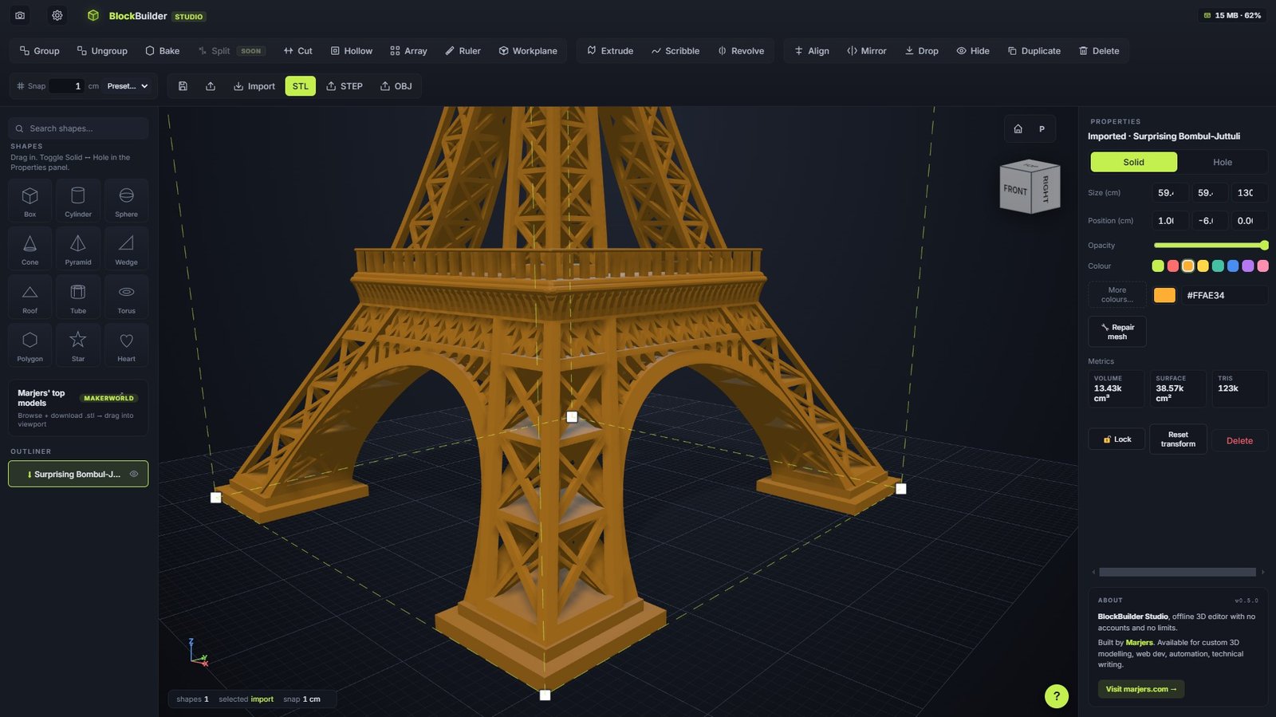Visit marjers.com link
Image resolution: width=1276 pixels, height=717 pixels.
click(1140, 689)
